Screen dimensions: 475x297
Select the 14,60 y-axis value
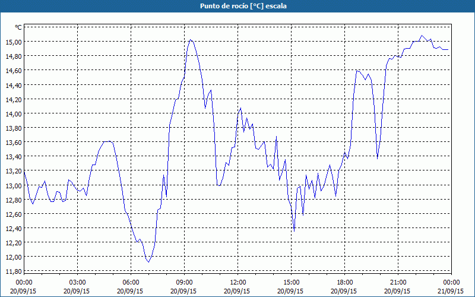14,71
